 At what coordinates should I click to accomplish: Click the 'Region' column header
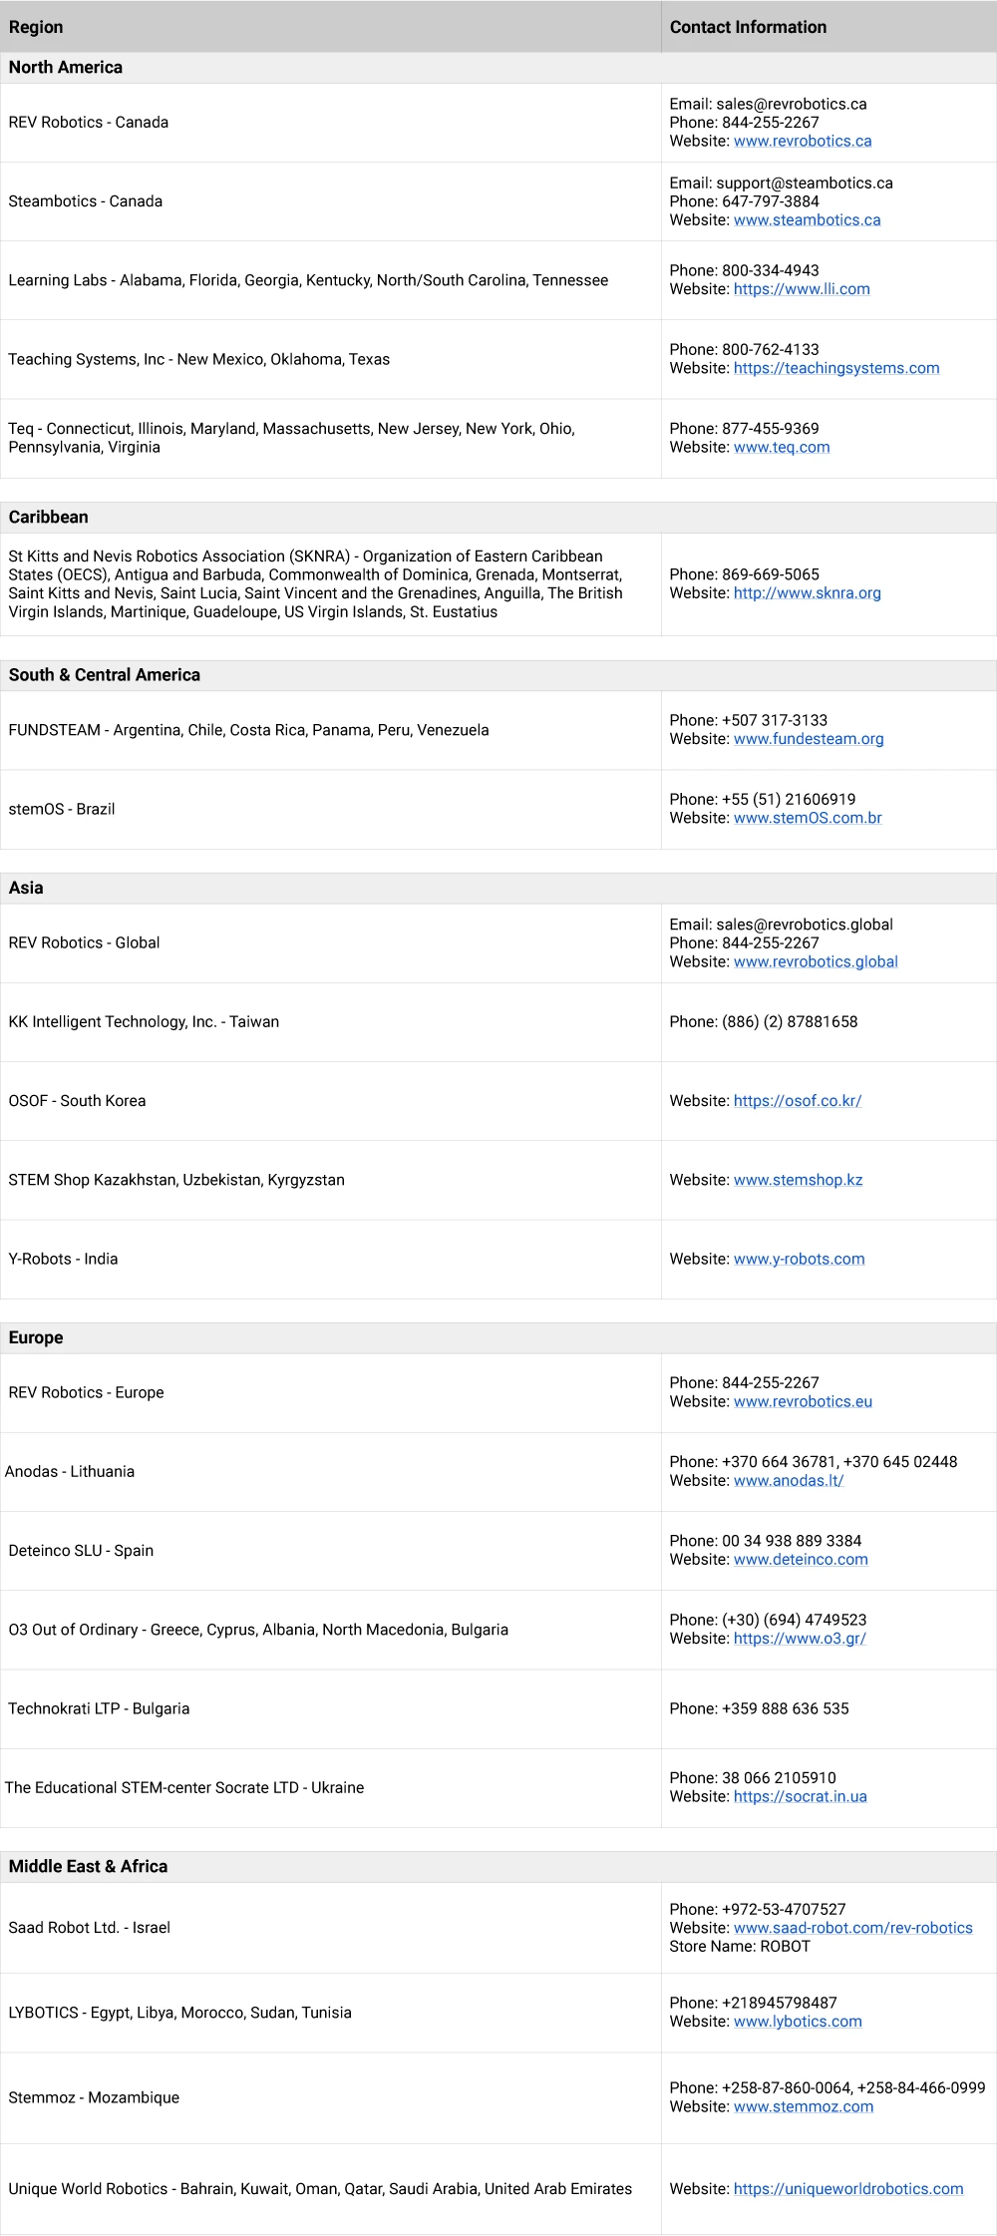[x=36, y=27]
